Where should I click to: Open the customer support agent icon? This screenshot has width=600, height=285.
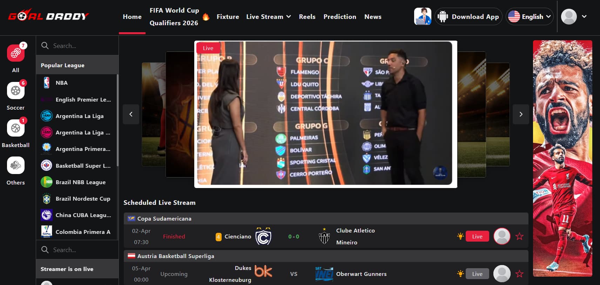point(423,16)
